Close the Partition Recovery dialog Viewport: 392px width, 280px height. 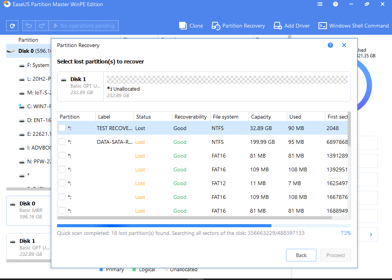click(x=344, y=45)
